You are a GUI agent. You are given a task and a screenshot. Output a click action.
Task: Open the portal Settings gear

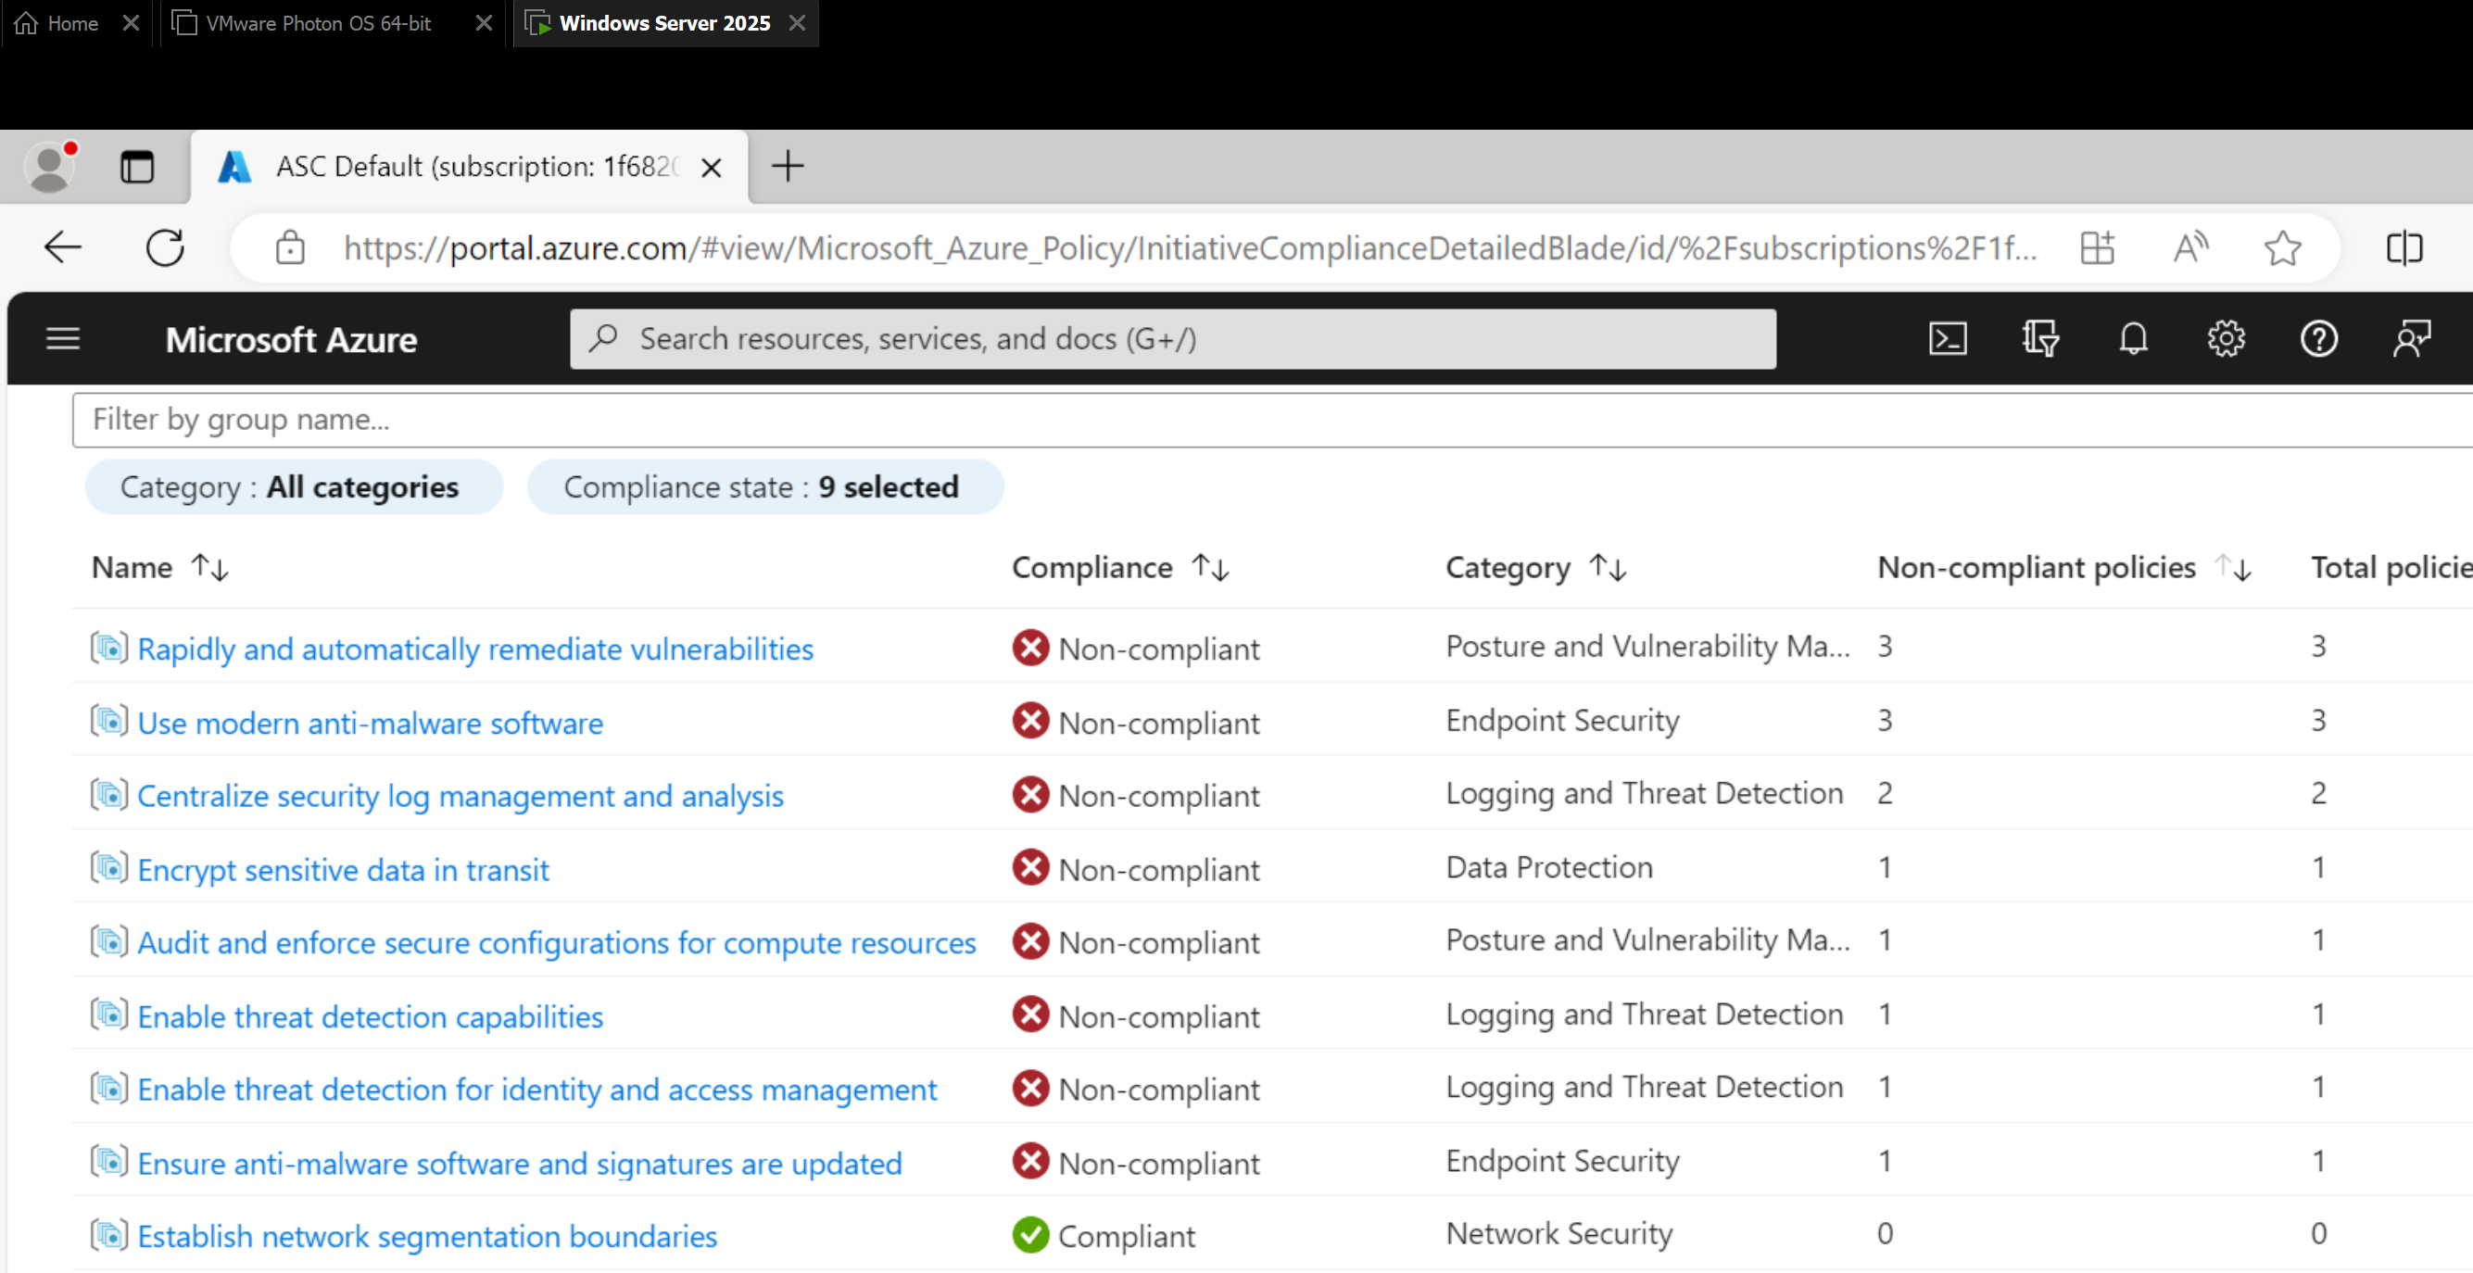point(2226,338)
